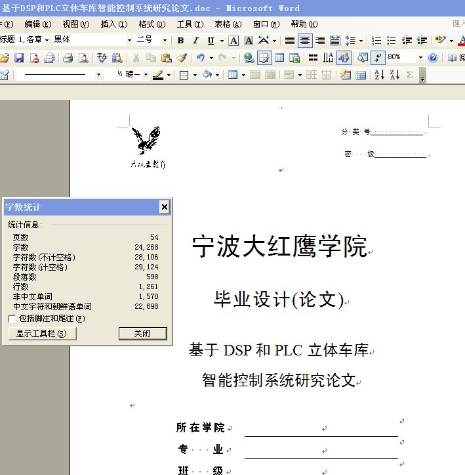Open the line style dropdown
This screenshot has height=475, width=465.
(98, 74)
